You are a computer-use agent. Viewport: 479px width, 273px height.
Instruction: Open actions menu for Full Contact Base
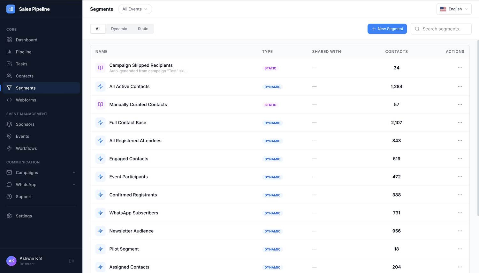pyautogui.click(x=460, y=122)
